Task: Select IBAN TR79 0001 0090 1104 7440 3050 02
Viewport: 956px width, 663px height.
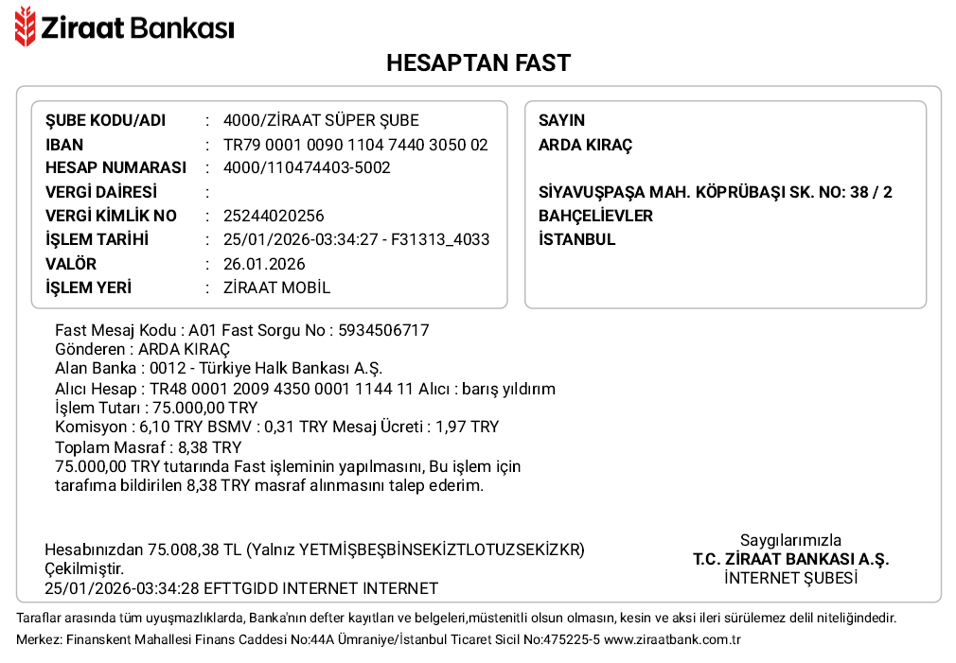Action: point(356,145)
